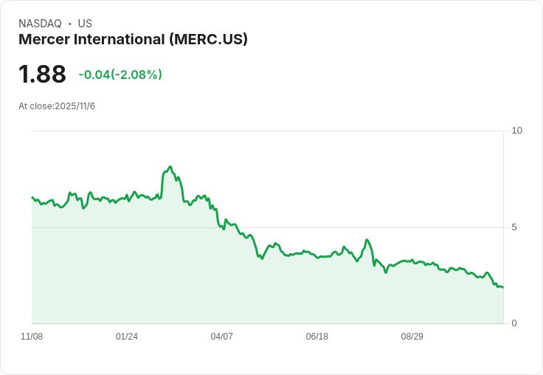Click the -0.04(-2.08%) price change
543x375 pixels.
[120, 75]
